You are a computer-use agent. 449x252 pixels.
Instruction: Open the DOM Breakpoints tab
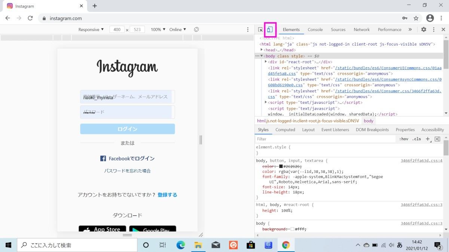coord(372,130)
